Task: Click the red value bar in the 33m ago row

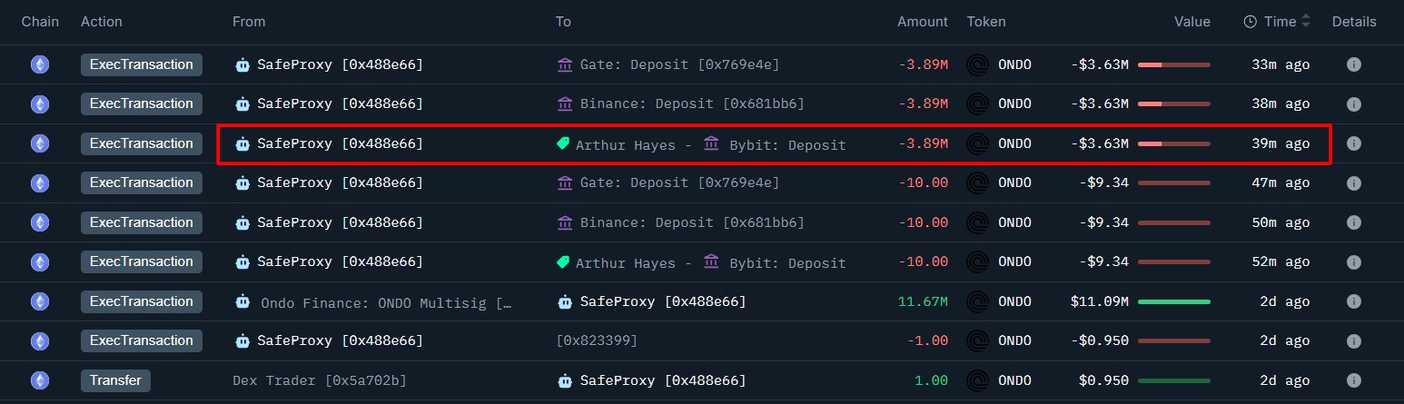Action: click(1173, 64)
